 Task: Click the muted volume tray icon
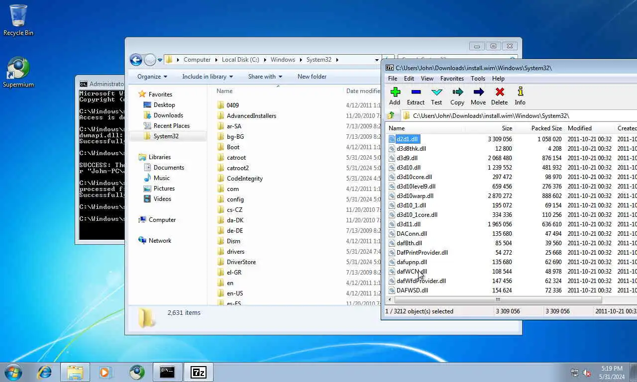tap(587, 373)
